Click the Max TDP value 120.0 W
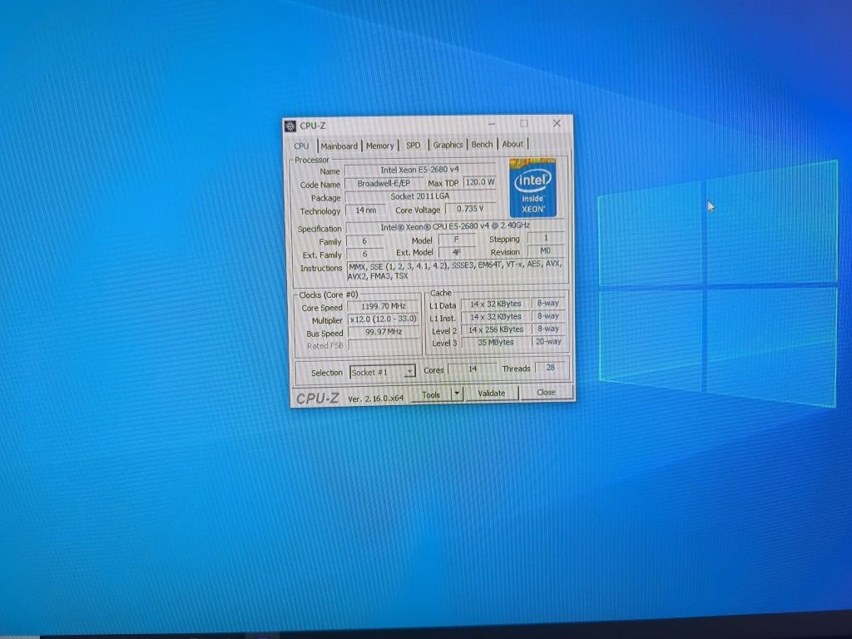The image size is (852, 639). point(480,182)
